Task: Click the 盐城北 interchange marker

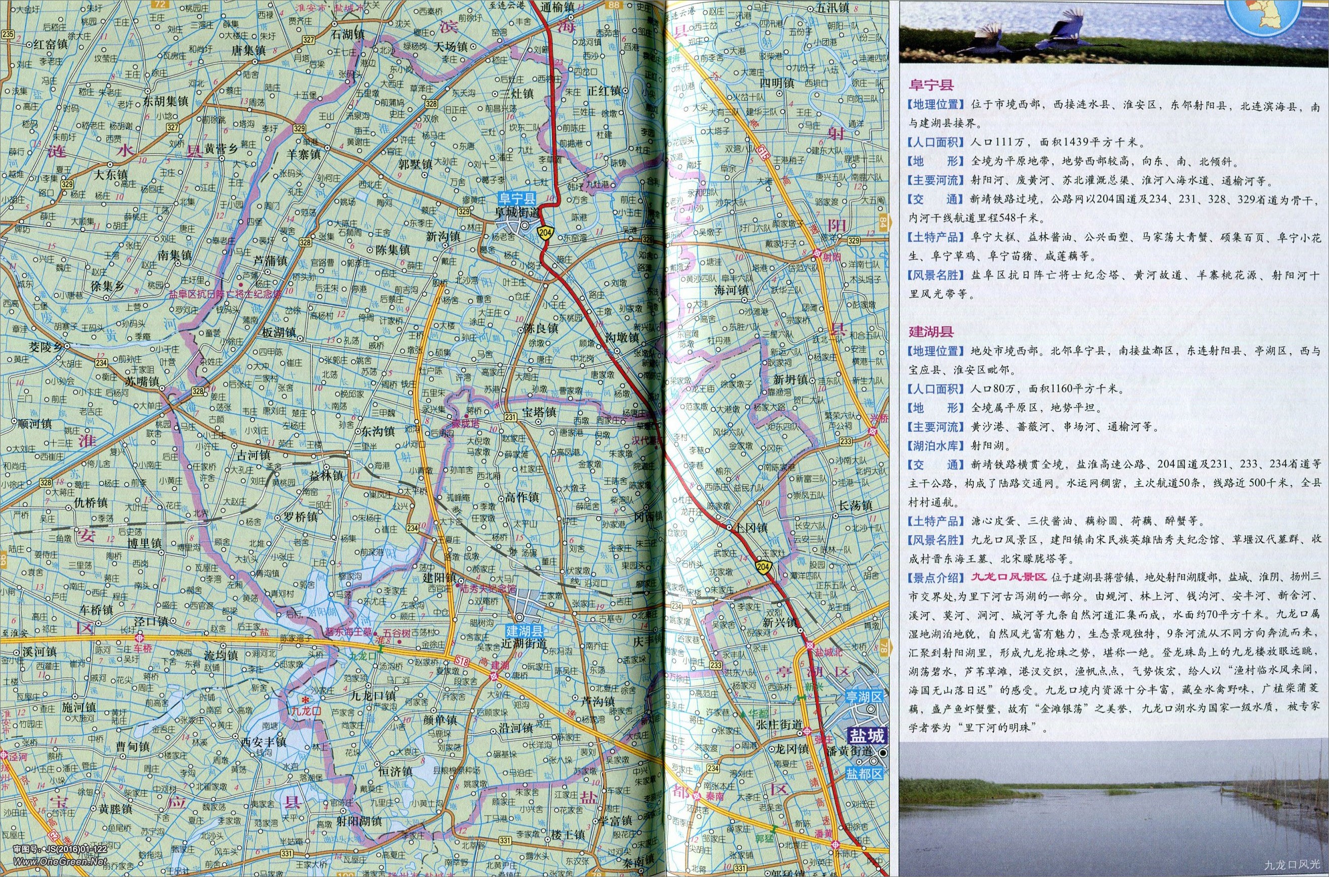Action: (809, 646)
